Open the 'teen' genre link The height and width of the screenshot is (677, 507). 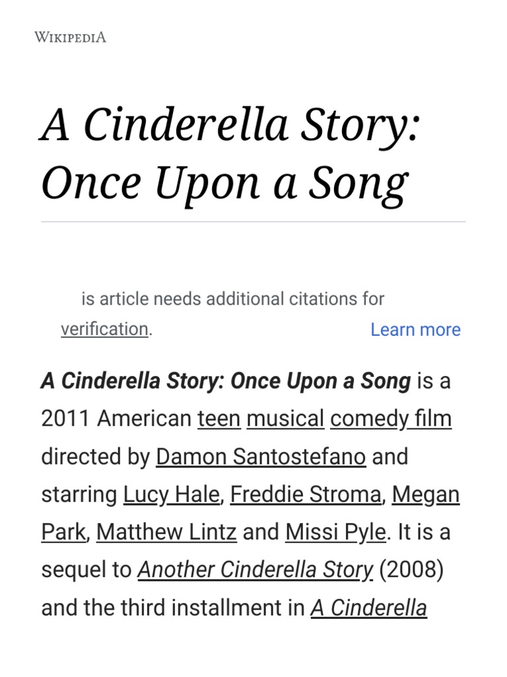[219, 419]
